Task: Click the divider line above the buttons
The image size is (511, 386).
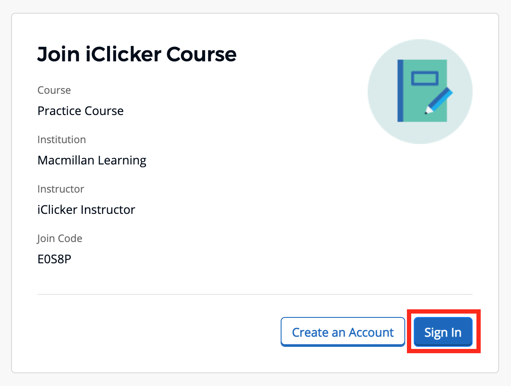Action: [x=255, y=294]
